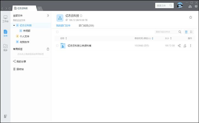Open the 回收站 recycle bin
The height and width of the screenshot is (123, 199).
pyautogui.click(x=20, y=69)
